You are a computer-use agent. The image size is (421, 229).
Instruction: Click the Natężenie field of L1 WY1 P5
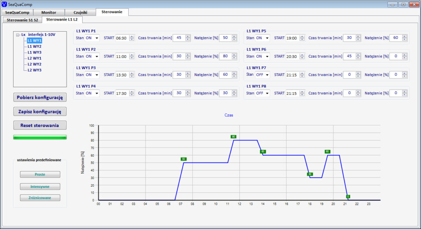(x=395, y=38)
